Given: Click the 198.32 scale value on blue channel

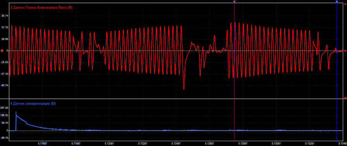Looking at the screenshot, I should [4, 115].
